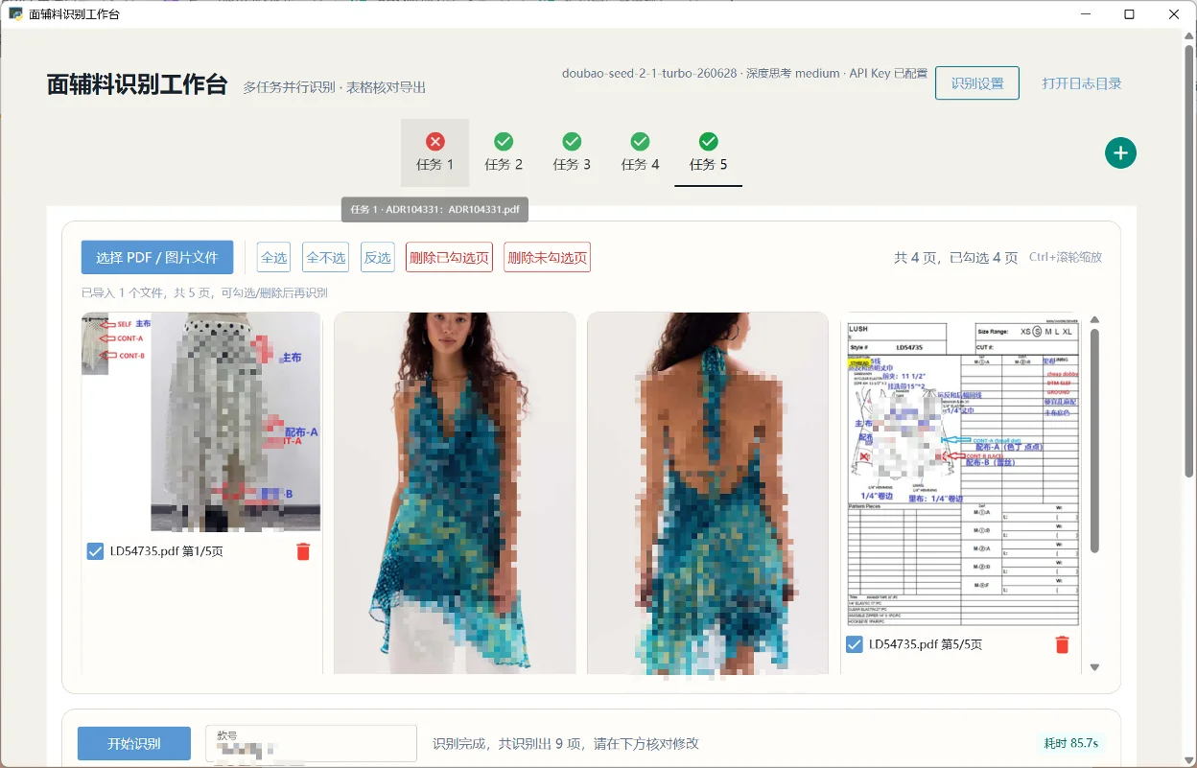Click 打开日志目录 link
Screen dimensions: 1197x768
1082,83
